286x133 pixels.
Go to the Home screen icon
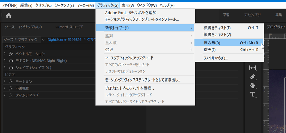point(9,16)
